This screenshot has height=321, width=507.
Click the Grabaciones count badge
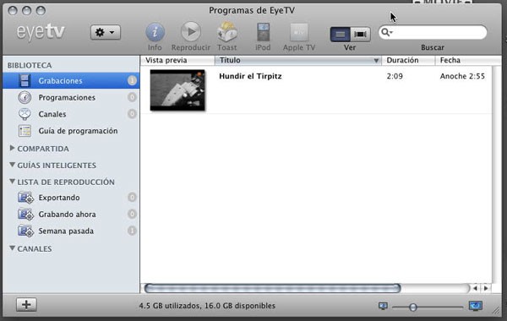[132, 80]
